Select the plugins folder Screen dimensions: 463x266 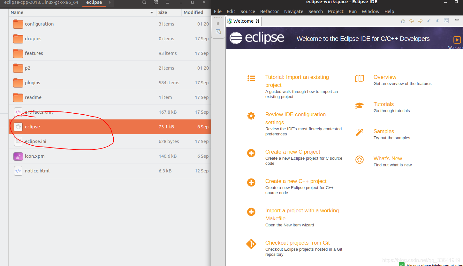click(x=110, y=83)
